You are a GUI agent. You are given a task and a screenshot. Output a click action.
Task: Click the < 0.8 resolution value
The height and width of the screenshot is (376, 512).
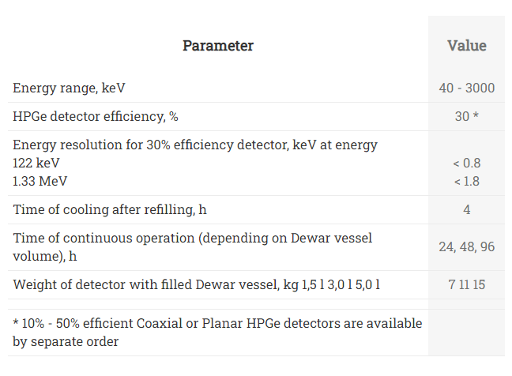click(x=467, y=163)
